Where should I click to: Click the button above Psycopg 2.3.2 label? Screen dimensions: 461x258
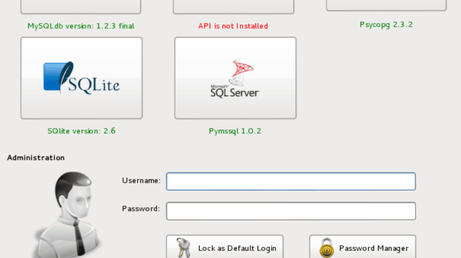click(387, 6)
